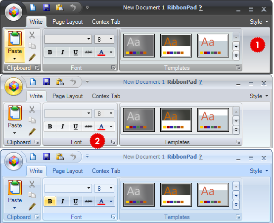This screenshot has width=274, height=223.
Task: Click the golden orb button in the silver-themed window
Action: point(14,86)
